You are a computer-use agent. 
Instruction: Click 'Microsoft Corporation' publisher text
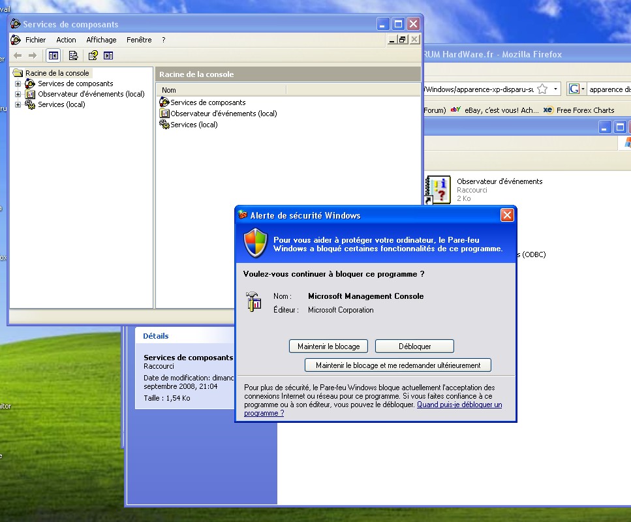341,310
